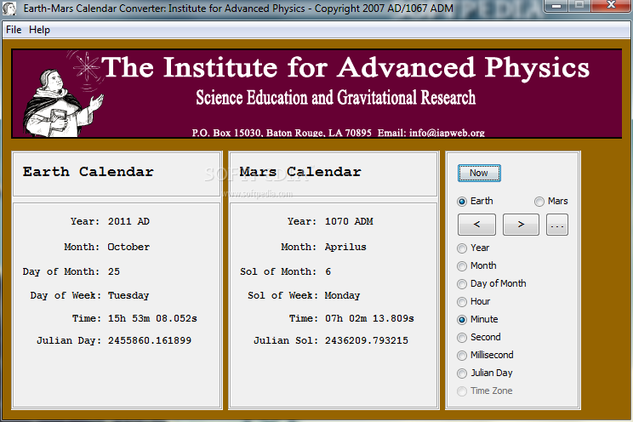Open the File menu
Screen dimensions: 633x422
coord(14,30)
